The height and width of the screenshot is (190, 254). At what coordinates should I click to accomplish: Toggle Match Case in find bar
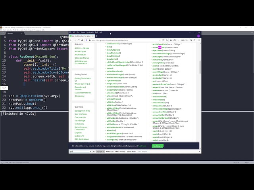[110, 152]
